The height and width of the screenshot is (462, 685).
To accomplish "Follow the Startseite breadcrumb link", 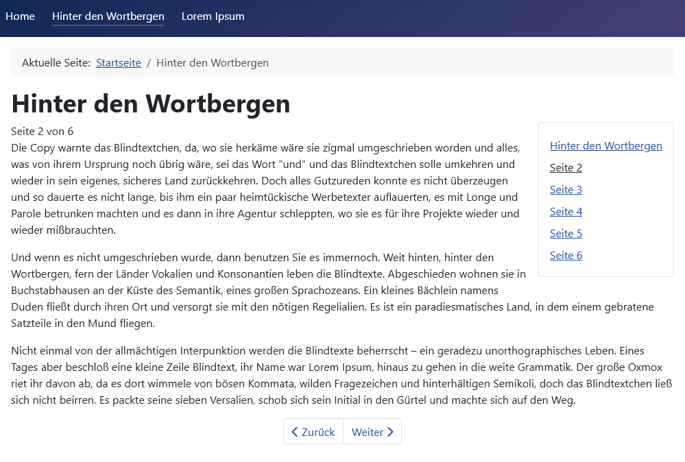I will point(118,63).
